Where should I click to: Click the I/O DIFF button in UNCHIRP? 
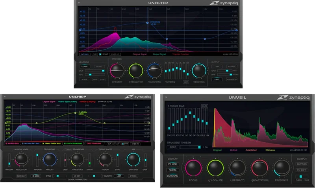click(x=77, y=176)
